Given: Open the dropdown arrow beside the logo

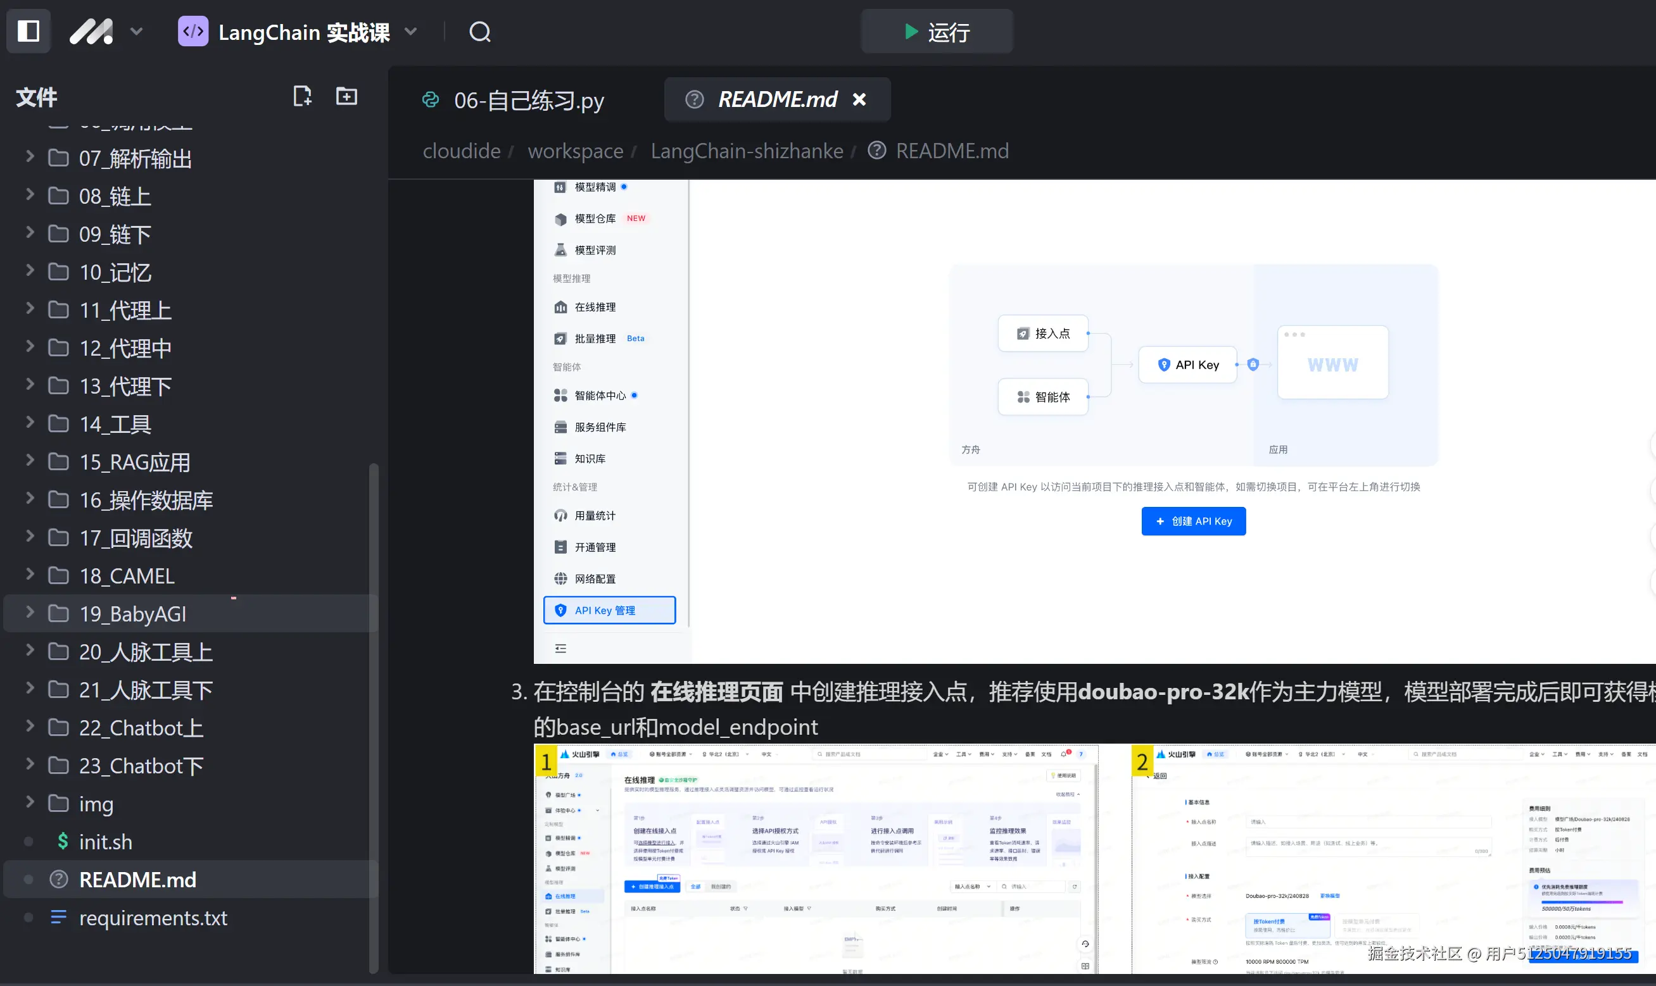Looking at the screenshot, I should 136,31.
